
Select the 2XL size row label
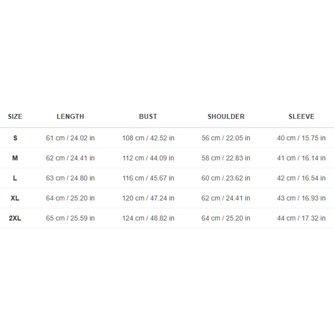click(15, 218)
